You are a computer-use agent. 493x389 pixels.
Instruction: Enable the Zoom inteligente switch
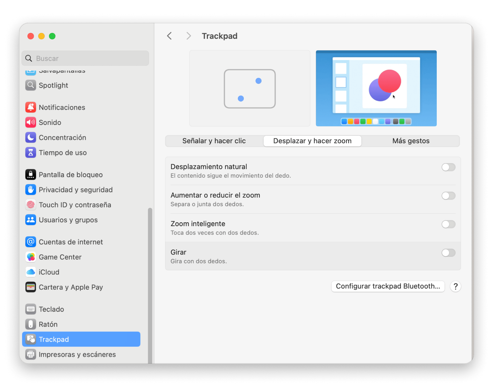(448, 224)
